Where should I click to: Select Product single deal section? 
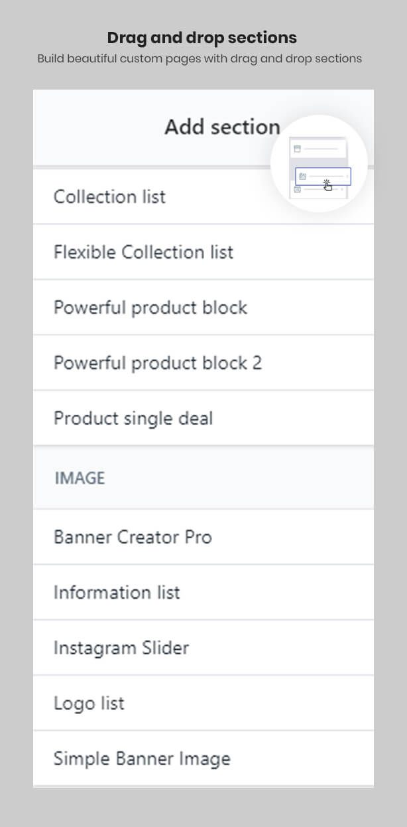[203, 418]
